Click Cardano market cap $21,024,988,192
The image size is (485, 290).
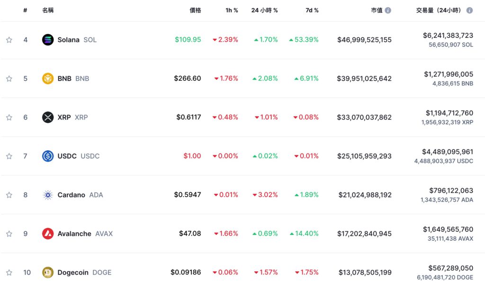[365, 195]
